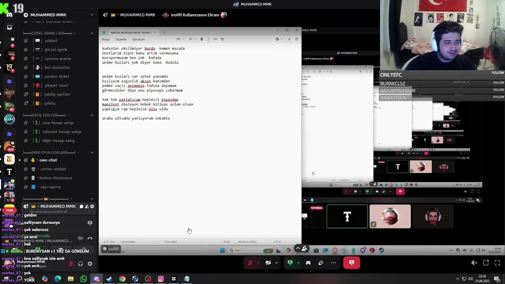Open Instagram from the taskbar
This screenshot has height=284, width=505.
(x=161, y=279)
